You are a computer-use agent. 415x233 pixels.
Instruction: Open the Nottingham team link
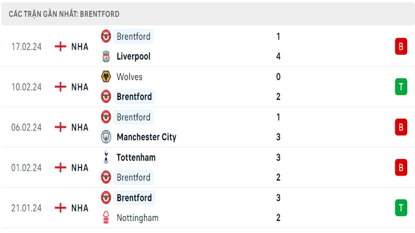137,217
